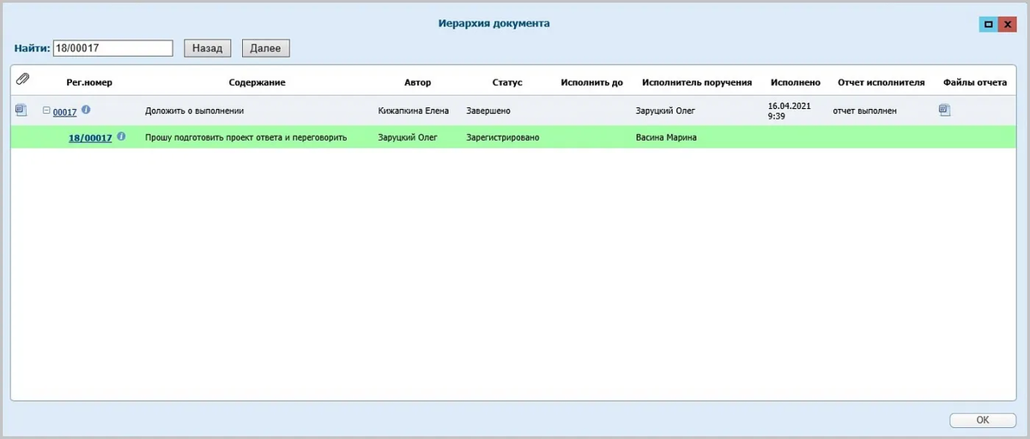Click the Автор column header

pos(418,82)
